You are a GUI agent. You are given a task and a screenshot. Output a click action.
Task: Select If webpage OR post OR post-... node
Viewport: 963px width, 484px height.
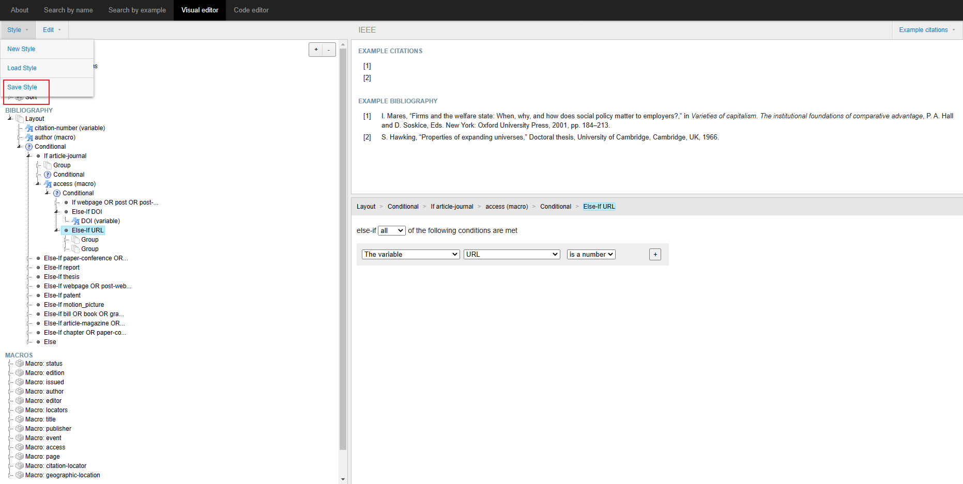pyautogui.click(x=115, y=202)
